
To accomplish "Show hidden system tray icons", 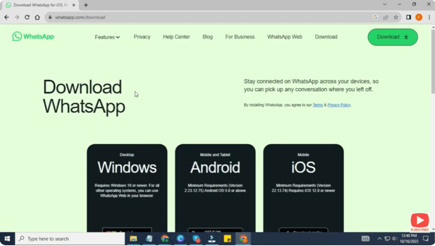I will (379, 238).
